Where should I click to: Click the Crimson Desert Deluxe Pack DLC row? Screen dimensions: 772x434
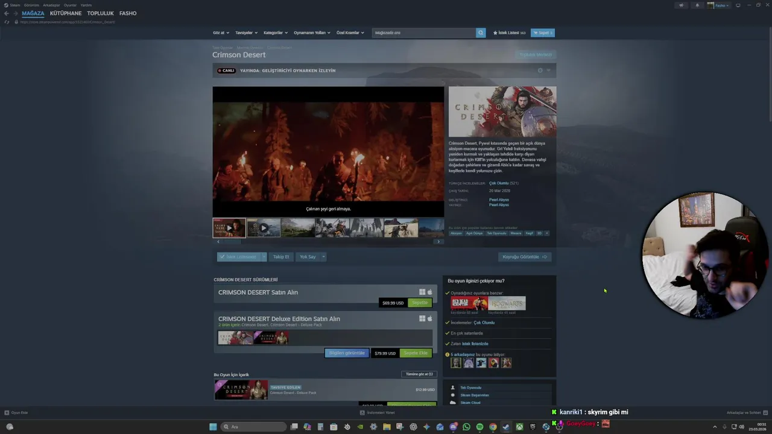coord(325,390)
